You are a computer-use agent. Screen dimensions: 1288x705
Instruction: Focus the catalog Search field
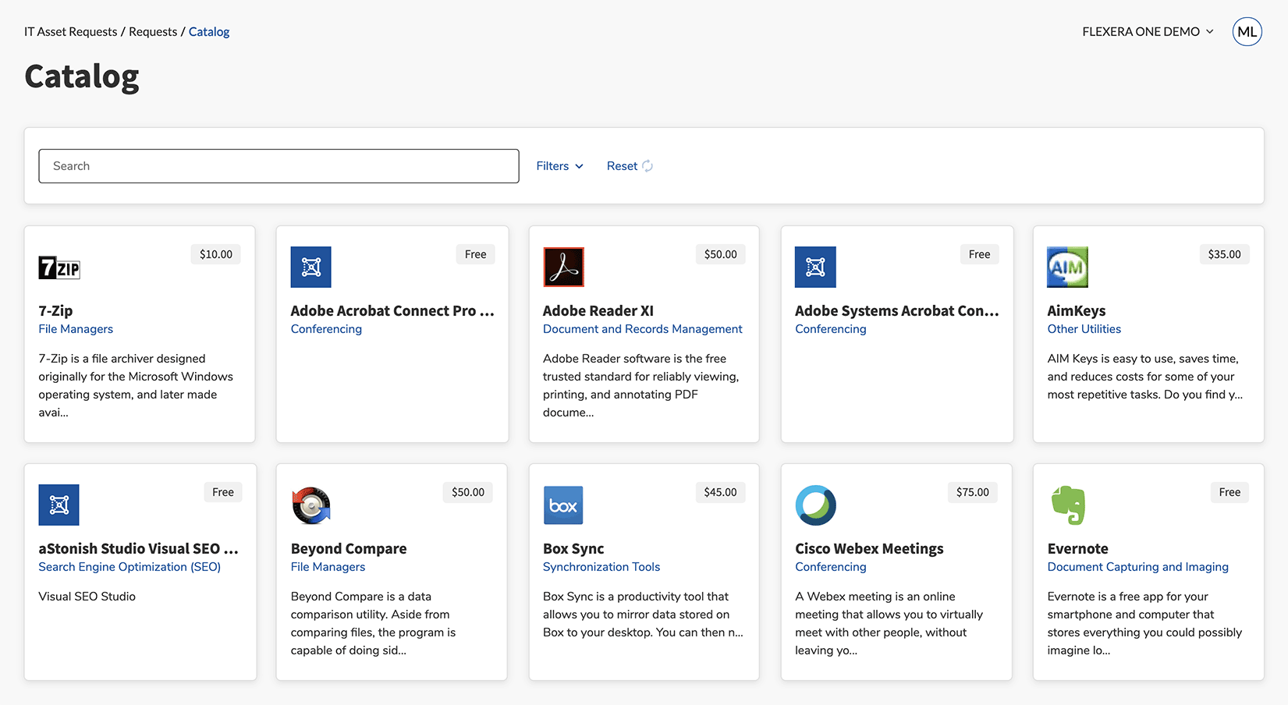[x=279, y=166]
